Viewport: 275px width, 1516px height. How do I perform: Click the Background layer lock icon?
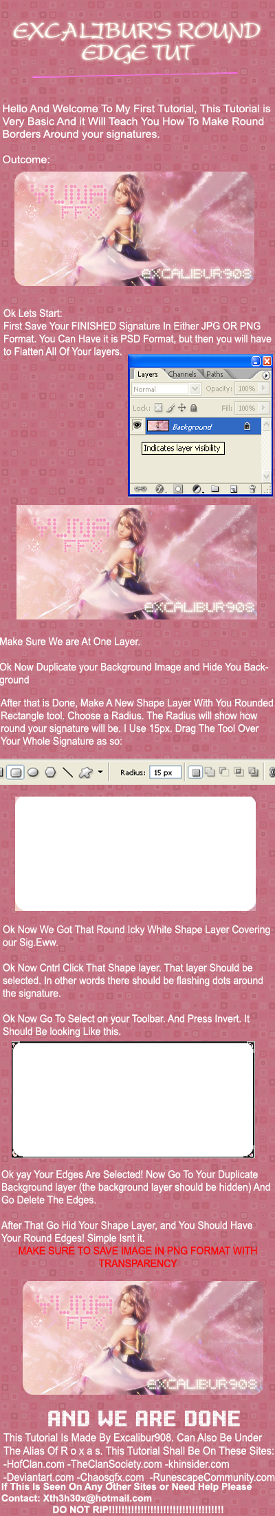click(247, 427)
